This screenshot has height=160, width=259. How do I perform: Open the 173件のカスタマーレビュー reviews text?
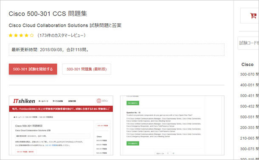click(x=62, y=36)
